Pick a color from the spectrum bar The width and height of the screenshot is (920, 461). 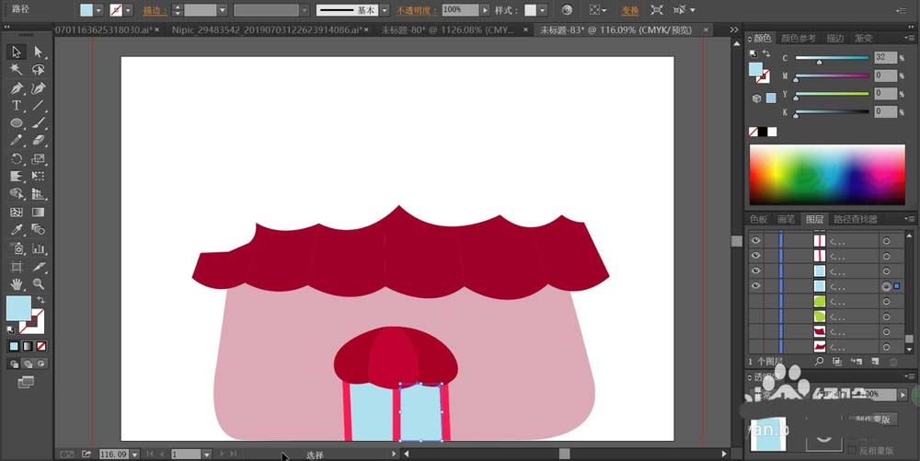pos(827,174)
